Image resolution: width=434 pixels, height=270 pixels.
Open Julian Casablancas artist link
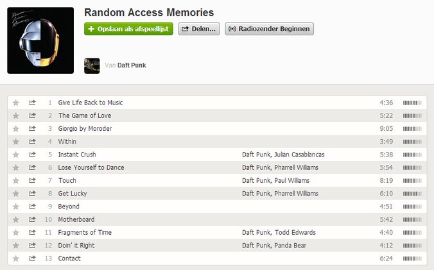point(299,155)
